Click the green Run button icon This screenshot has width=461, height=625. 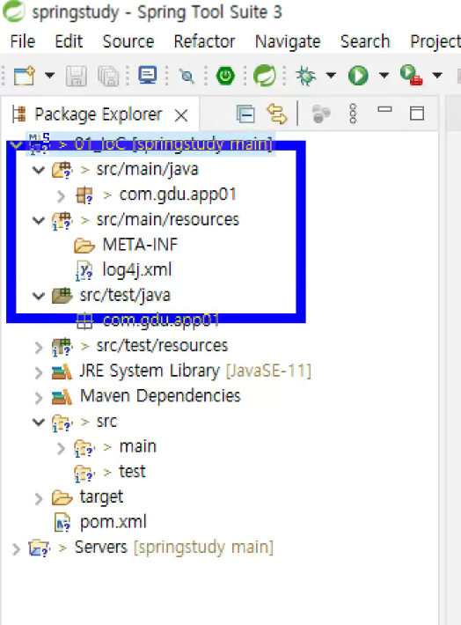358,76
